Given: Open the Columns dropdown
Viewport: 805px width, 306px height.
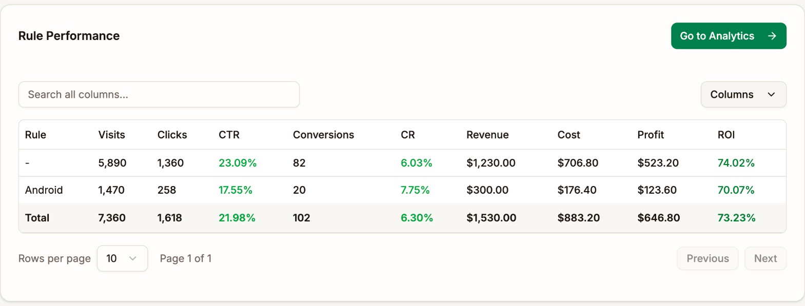Looking at the screenshot, I should (743, 94).
